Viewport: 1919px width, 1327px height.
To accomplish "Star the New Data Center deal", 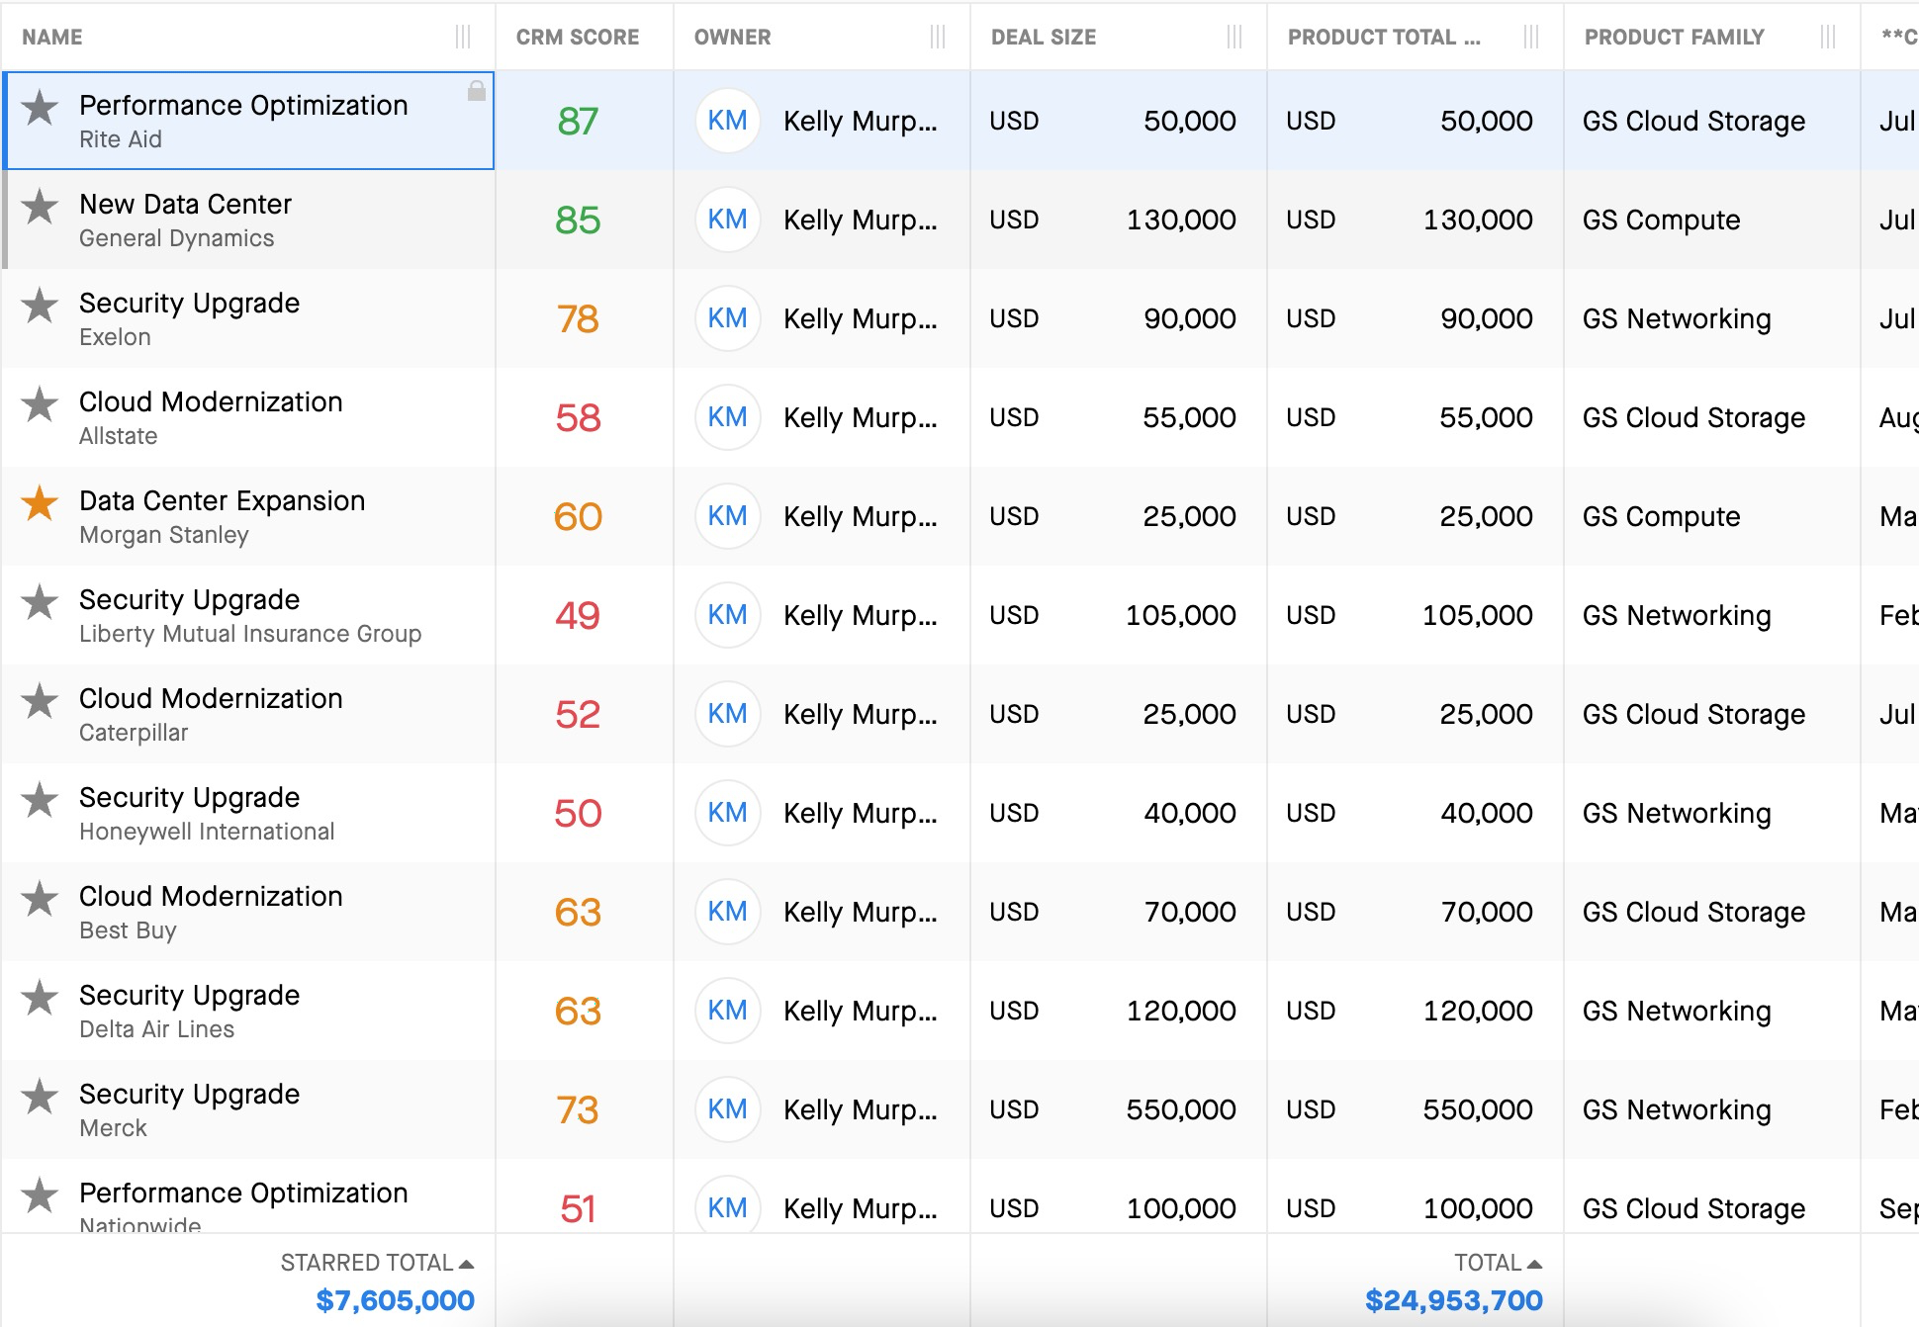I will 40,206.
